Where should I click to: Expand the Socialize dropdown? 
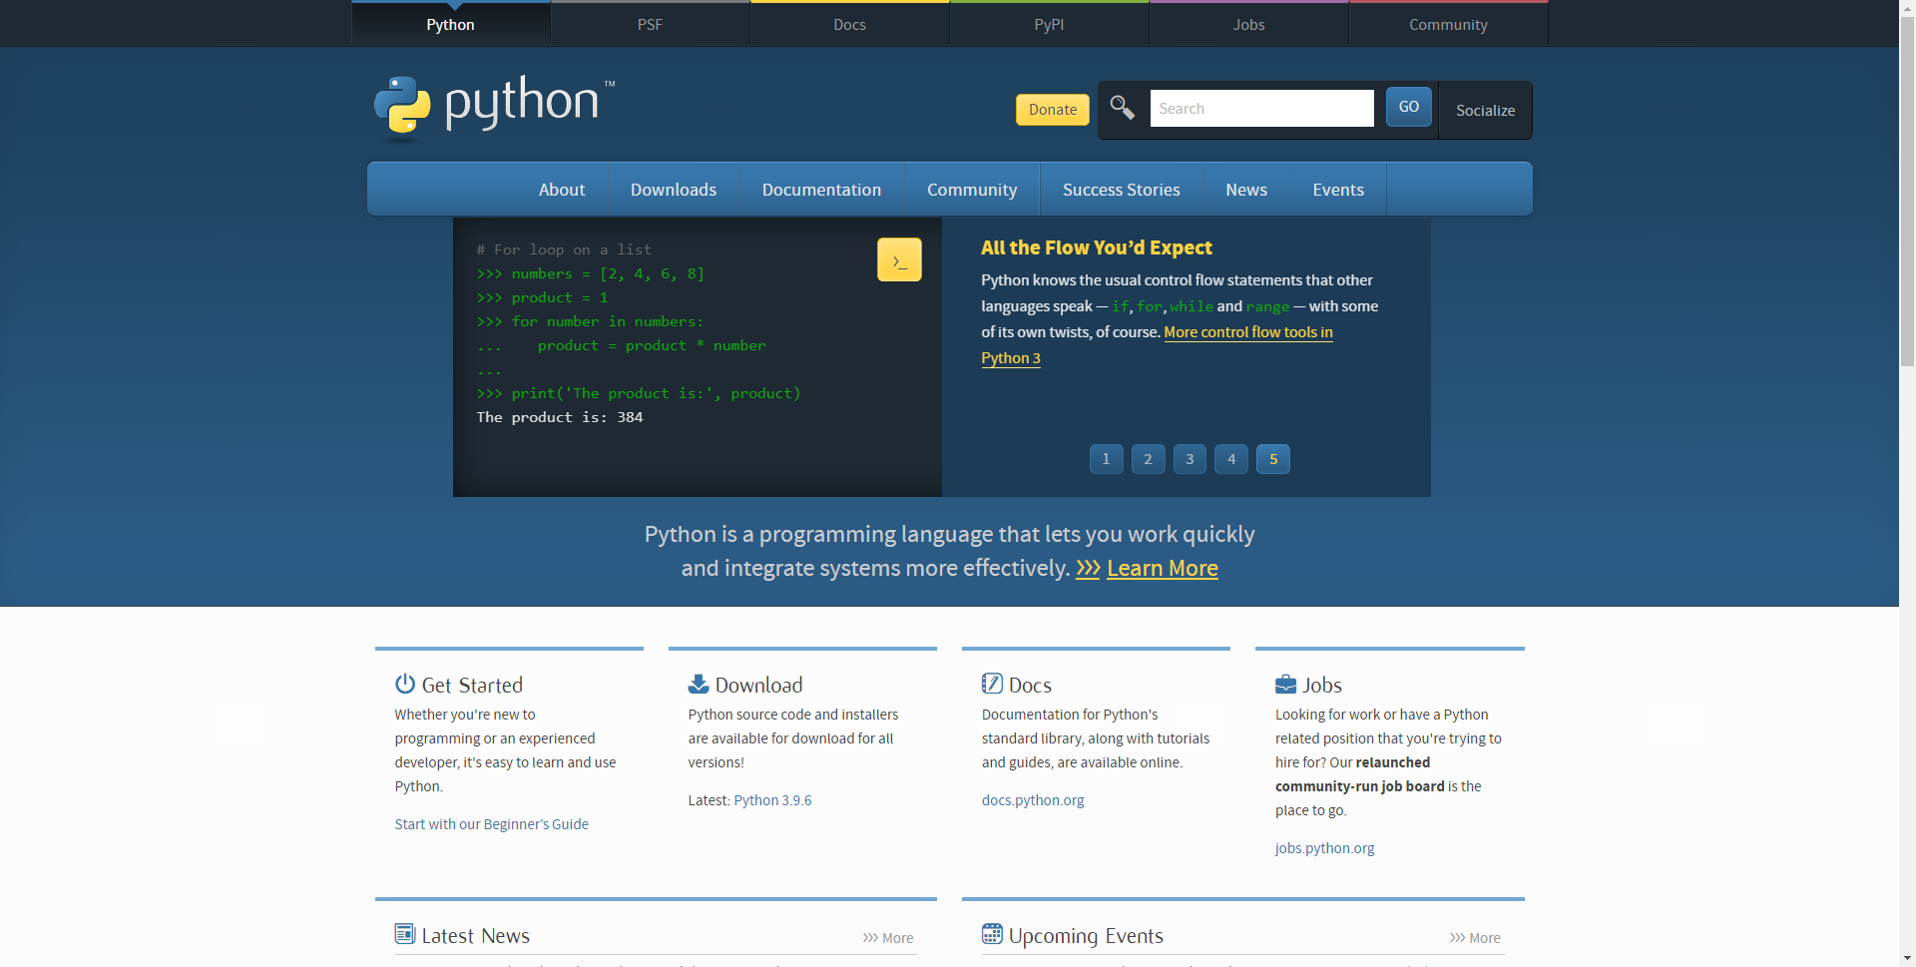coord(1485,110)
